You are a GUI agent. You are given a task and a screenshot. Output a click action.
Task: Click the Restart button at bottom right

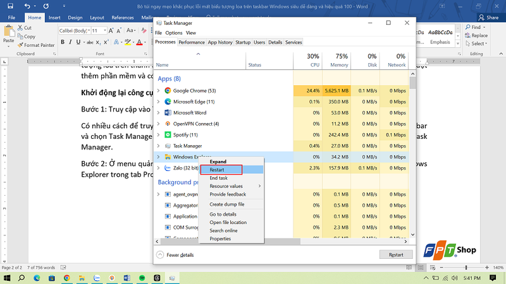pyautogui.click(x=396, y=254)
